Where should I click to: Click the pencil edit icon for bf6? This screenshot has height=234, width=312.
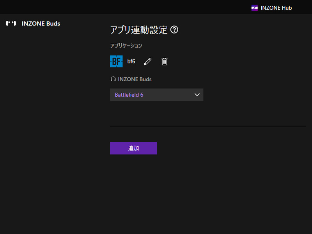148,62
